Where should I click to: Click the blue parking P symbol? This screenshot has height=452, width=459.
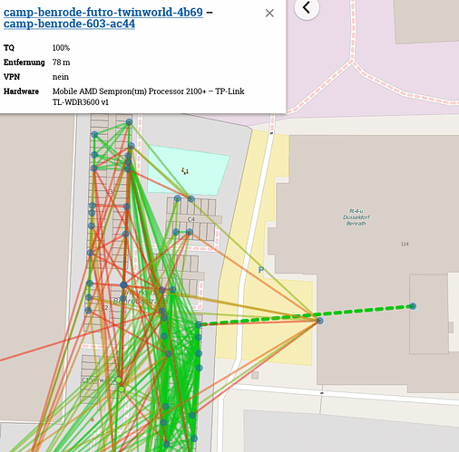(261, 270)
